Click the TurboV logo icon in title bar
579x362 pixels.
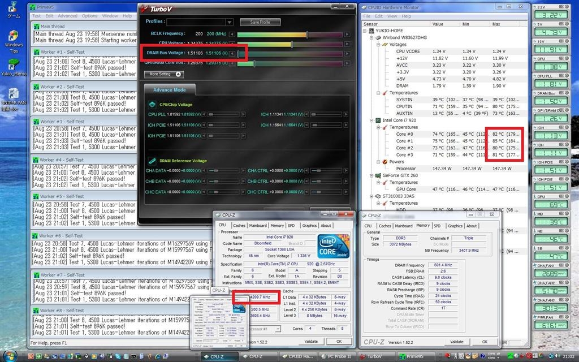pyautogui.click(x=144, y=8)
